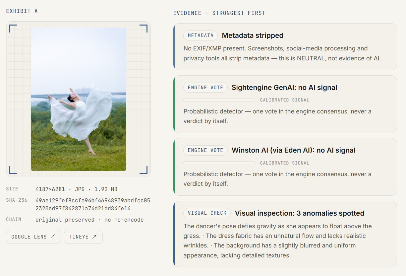Open the Metadata stripped evidence card
Viewport: 406px width, 276px height.
285,47
